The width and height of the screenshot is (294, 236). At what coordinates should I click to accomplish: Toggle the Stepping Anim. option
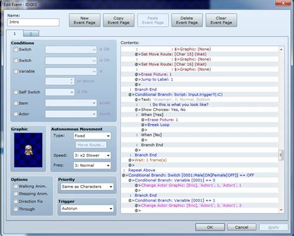[16, 193]
